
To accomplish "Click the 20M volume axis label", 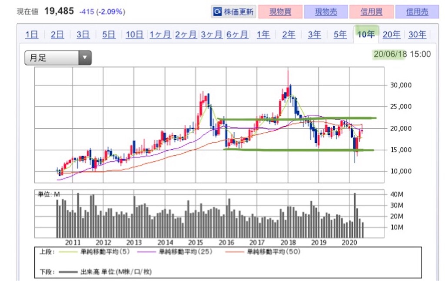I will pos(397,216).
